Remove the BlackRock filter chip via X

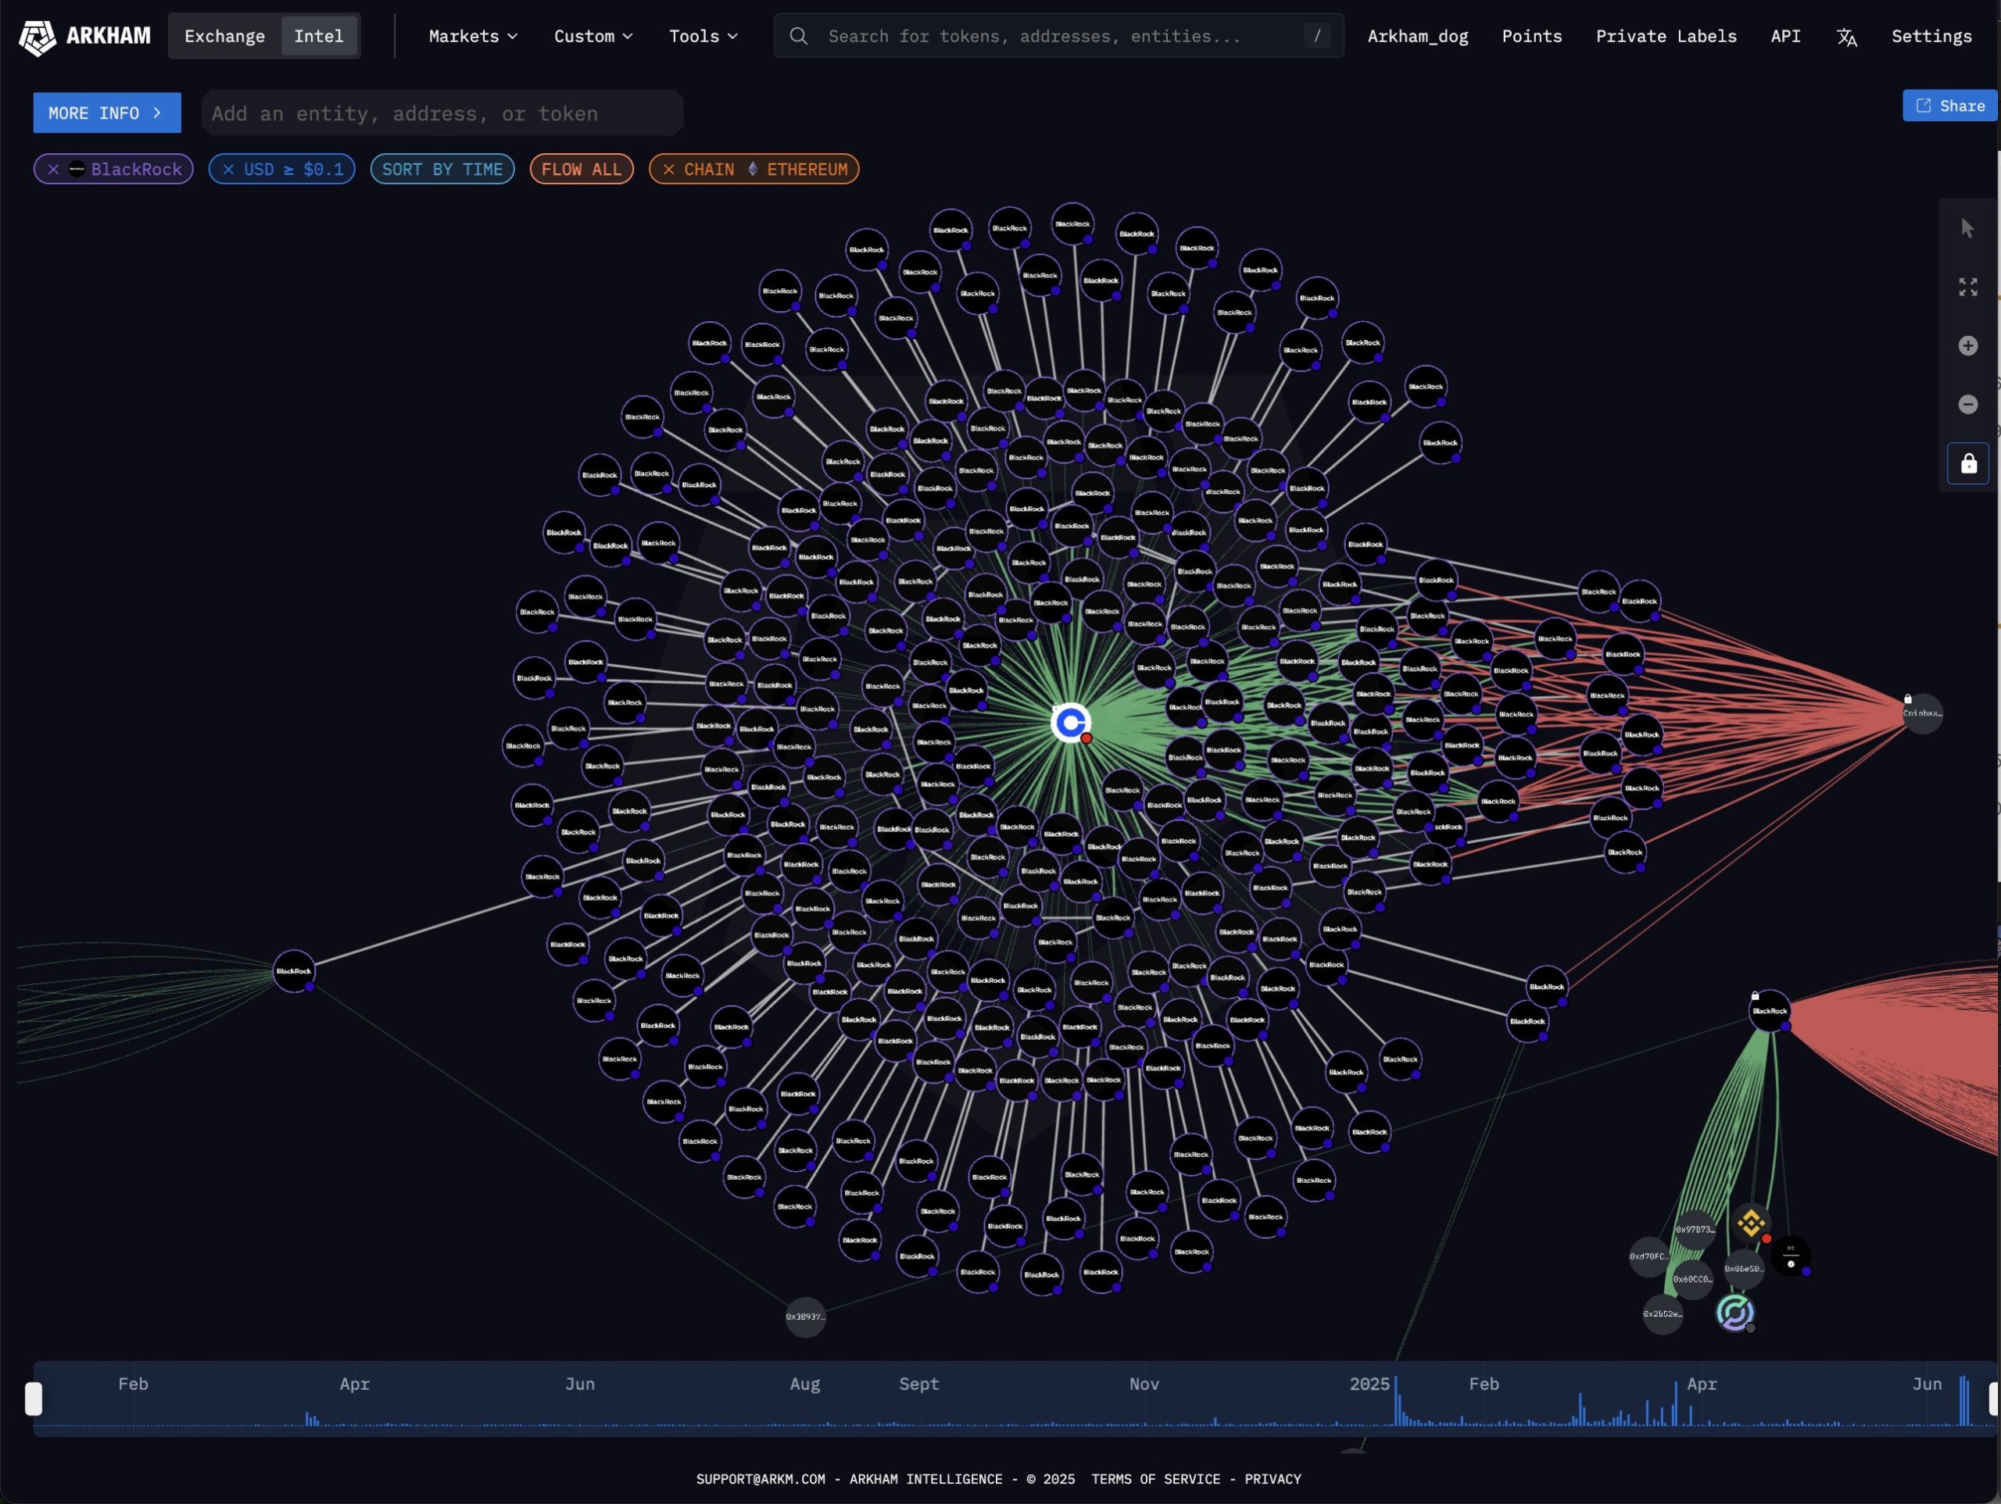[x=53, y=169]
